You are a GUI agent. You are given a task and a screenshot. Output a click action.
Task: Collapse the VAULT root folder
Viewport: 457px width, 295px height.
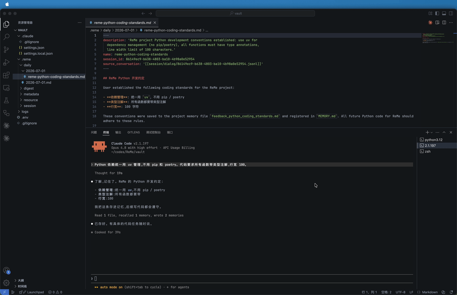pos(22,30)
